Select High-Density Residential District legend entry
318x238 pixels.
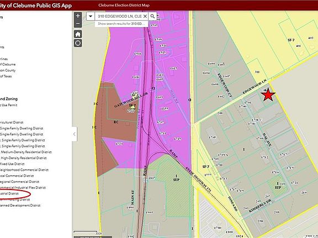coord(23,158)
